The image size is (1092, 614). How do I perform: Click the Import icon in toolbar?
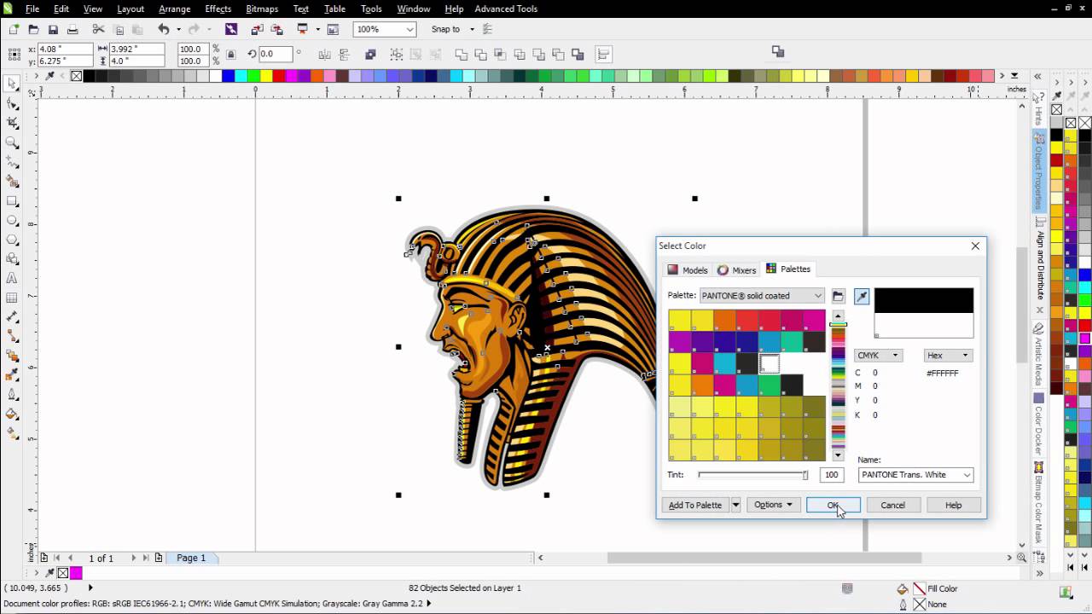click(257, 29)
